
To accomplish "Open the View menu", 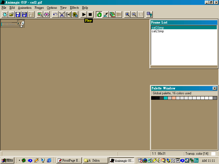I will [x=63, y=8].
